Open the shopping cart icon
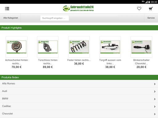 coord(151,9)
